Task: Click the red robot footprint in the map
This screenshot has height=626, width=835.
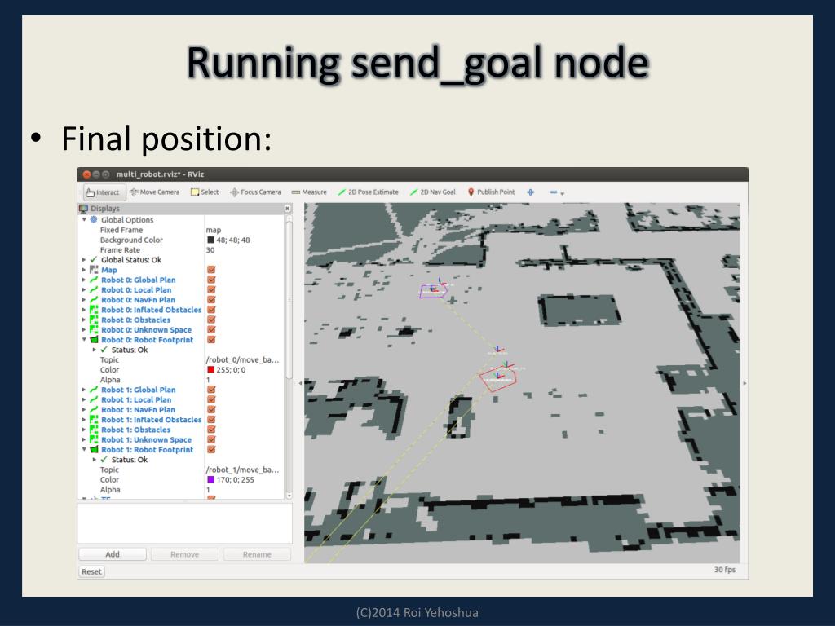Action: tap(498, 378)
